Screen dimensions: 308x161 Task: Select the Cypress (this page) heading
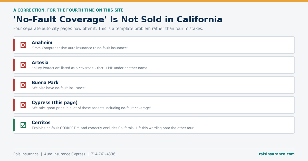[x=55, y=103]
